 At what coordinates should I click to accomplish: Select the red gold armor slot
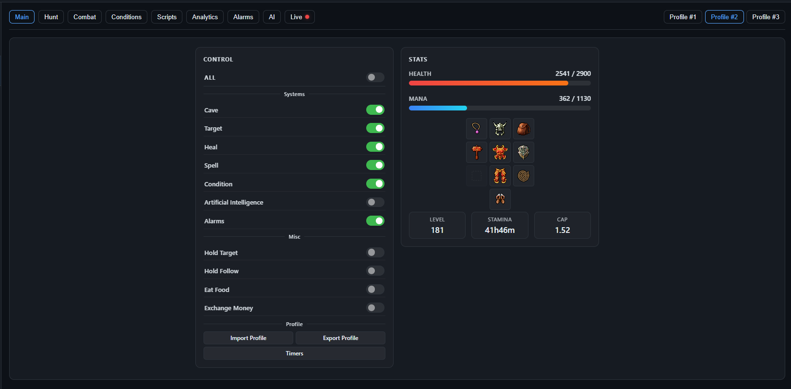click(500, 152)
